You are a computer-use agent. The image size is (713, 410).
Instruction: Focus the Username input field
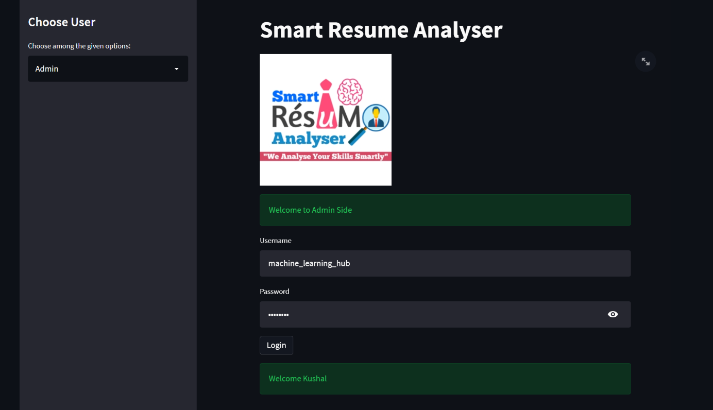(x=445, y=263)
